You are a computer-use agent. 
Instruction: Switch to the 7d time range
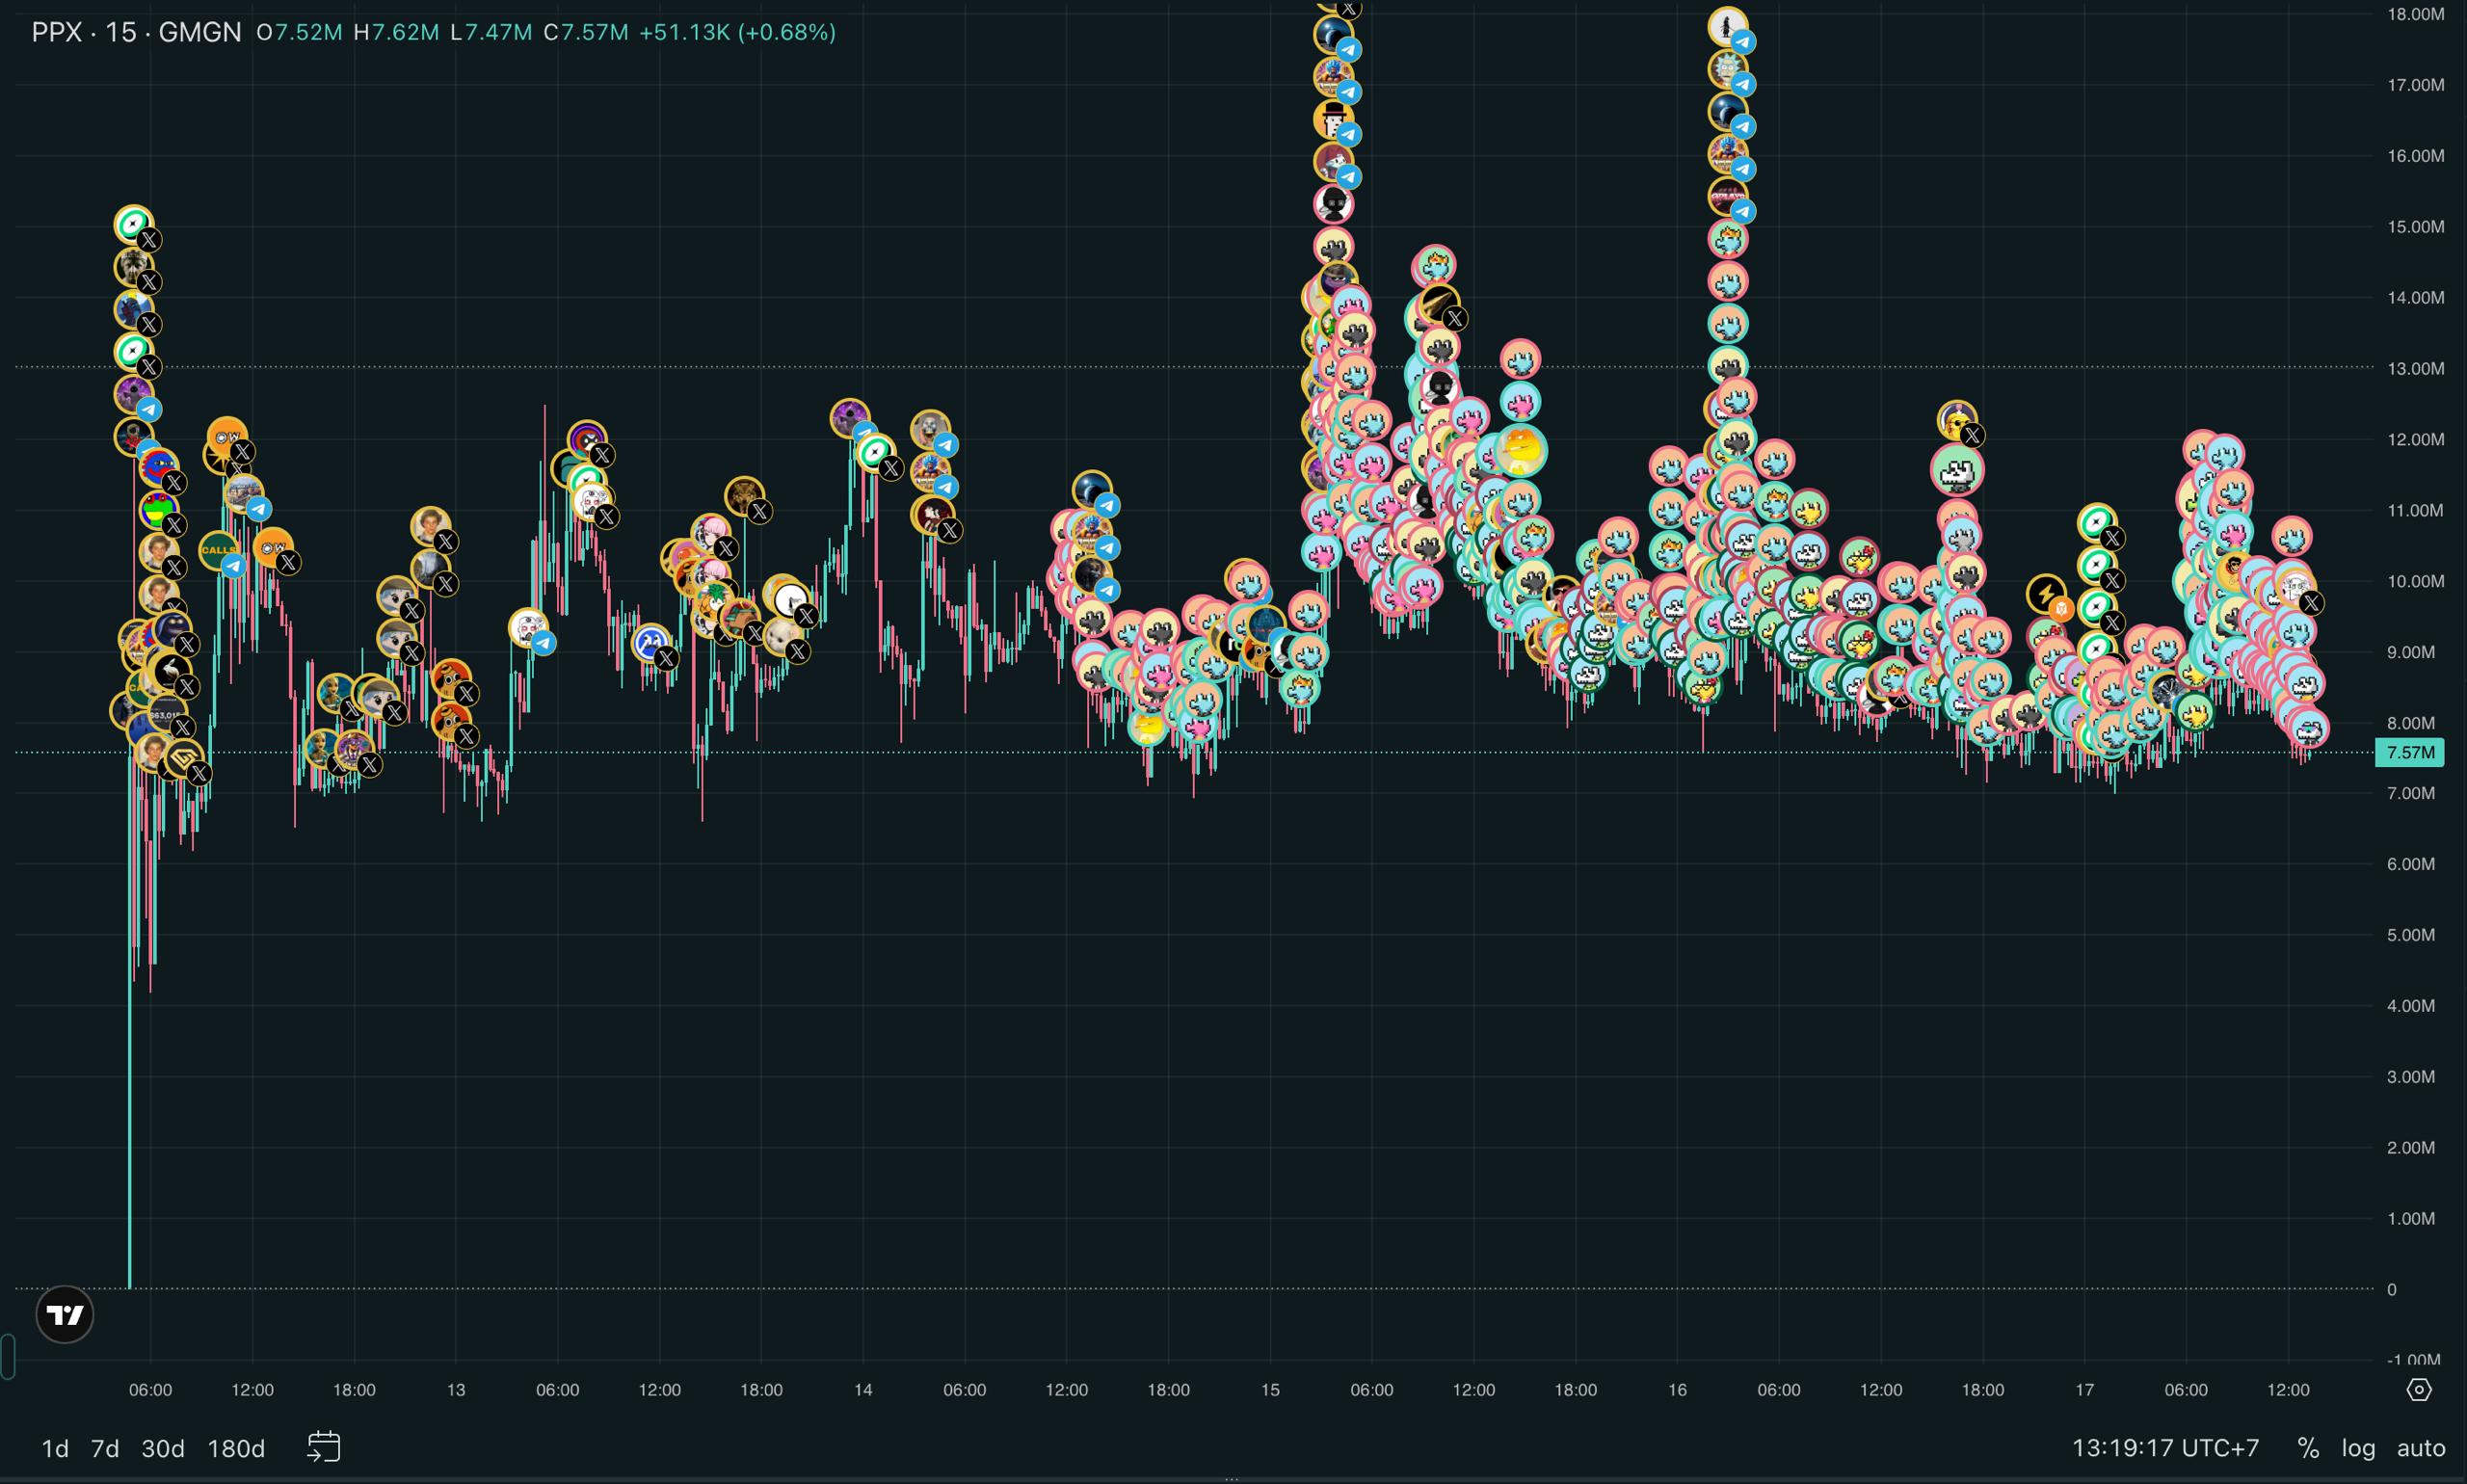pos(105,1448)
